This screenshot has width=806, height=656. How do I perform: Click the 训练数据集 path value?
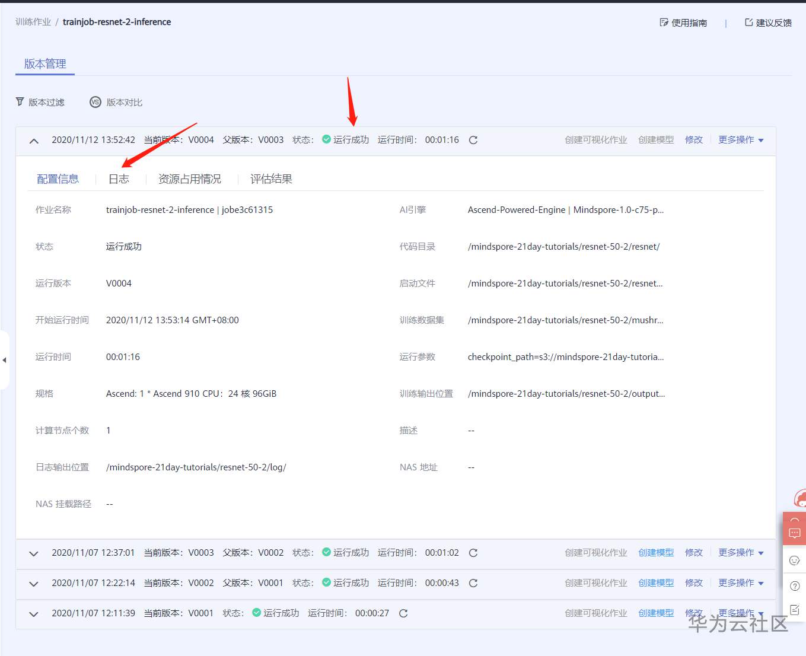pyautogui.click(x=566, y=320)
